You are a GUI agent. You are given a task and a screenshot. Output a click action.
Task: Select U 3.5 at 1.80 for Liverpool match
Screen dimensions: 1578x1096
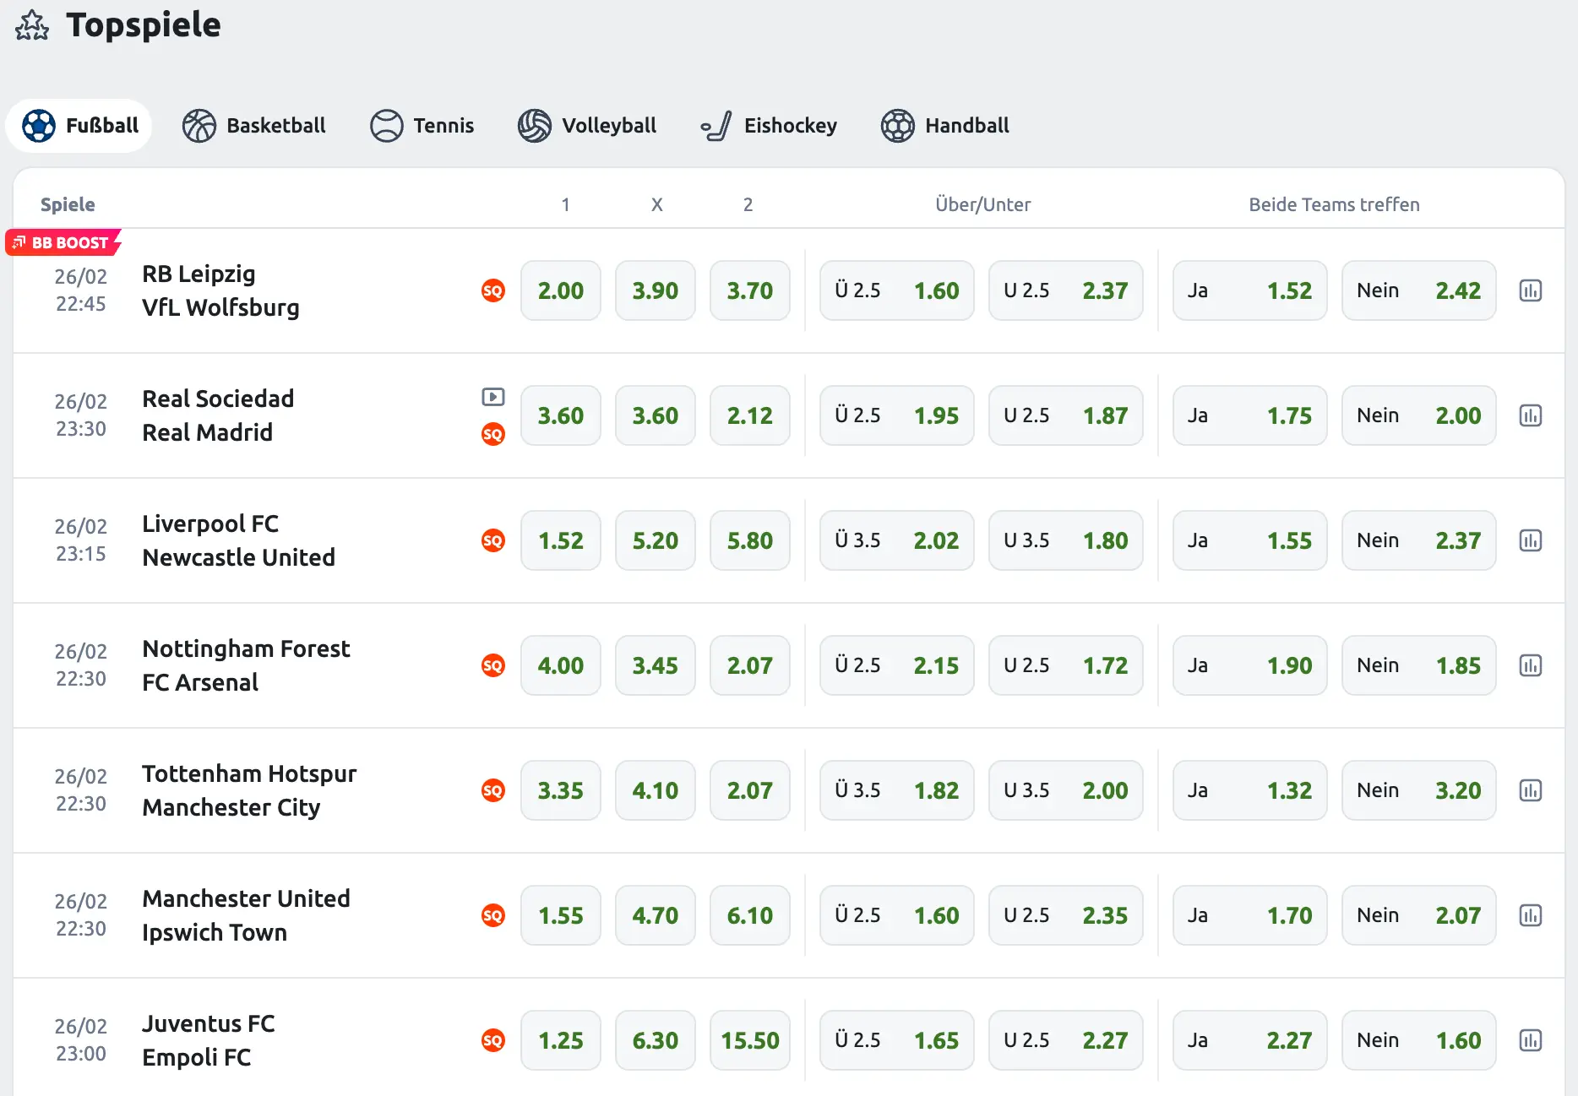1066,540
